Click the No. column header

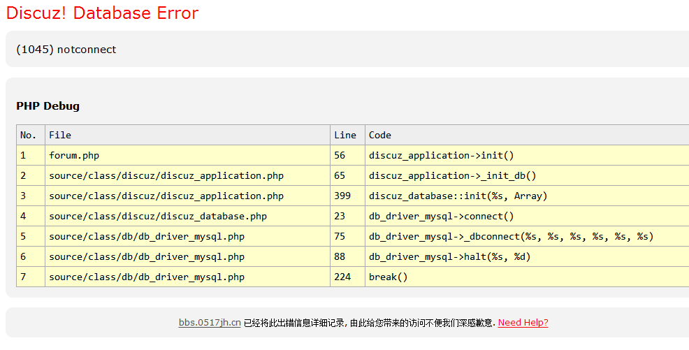[31, 136]
